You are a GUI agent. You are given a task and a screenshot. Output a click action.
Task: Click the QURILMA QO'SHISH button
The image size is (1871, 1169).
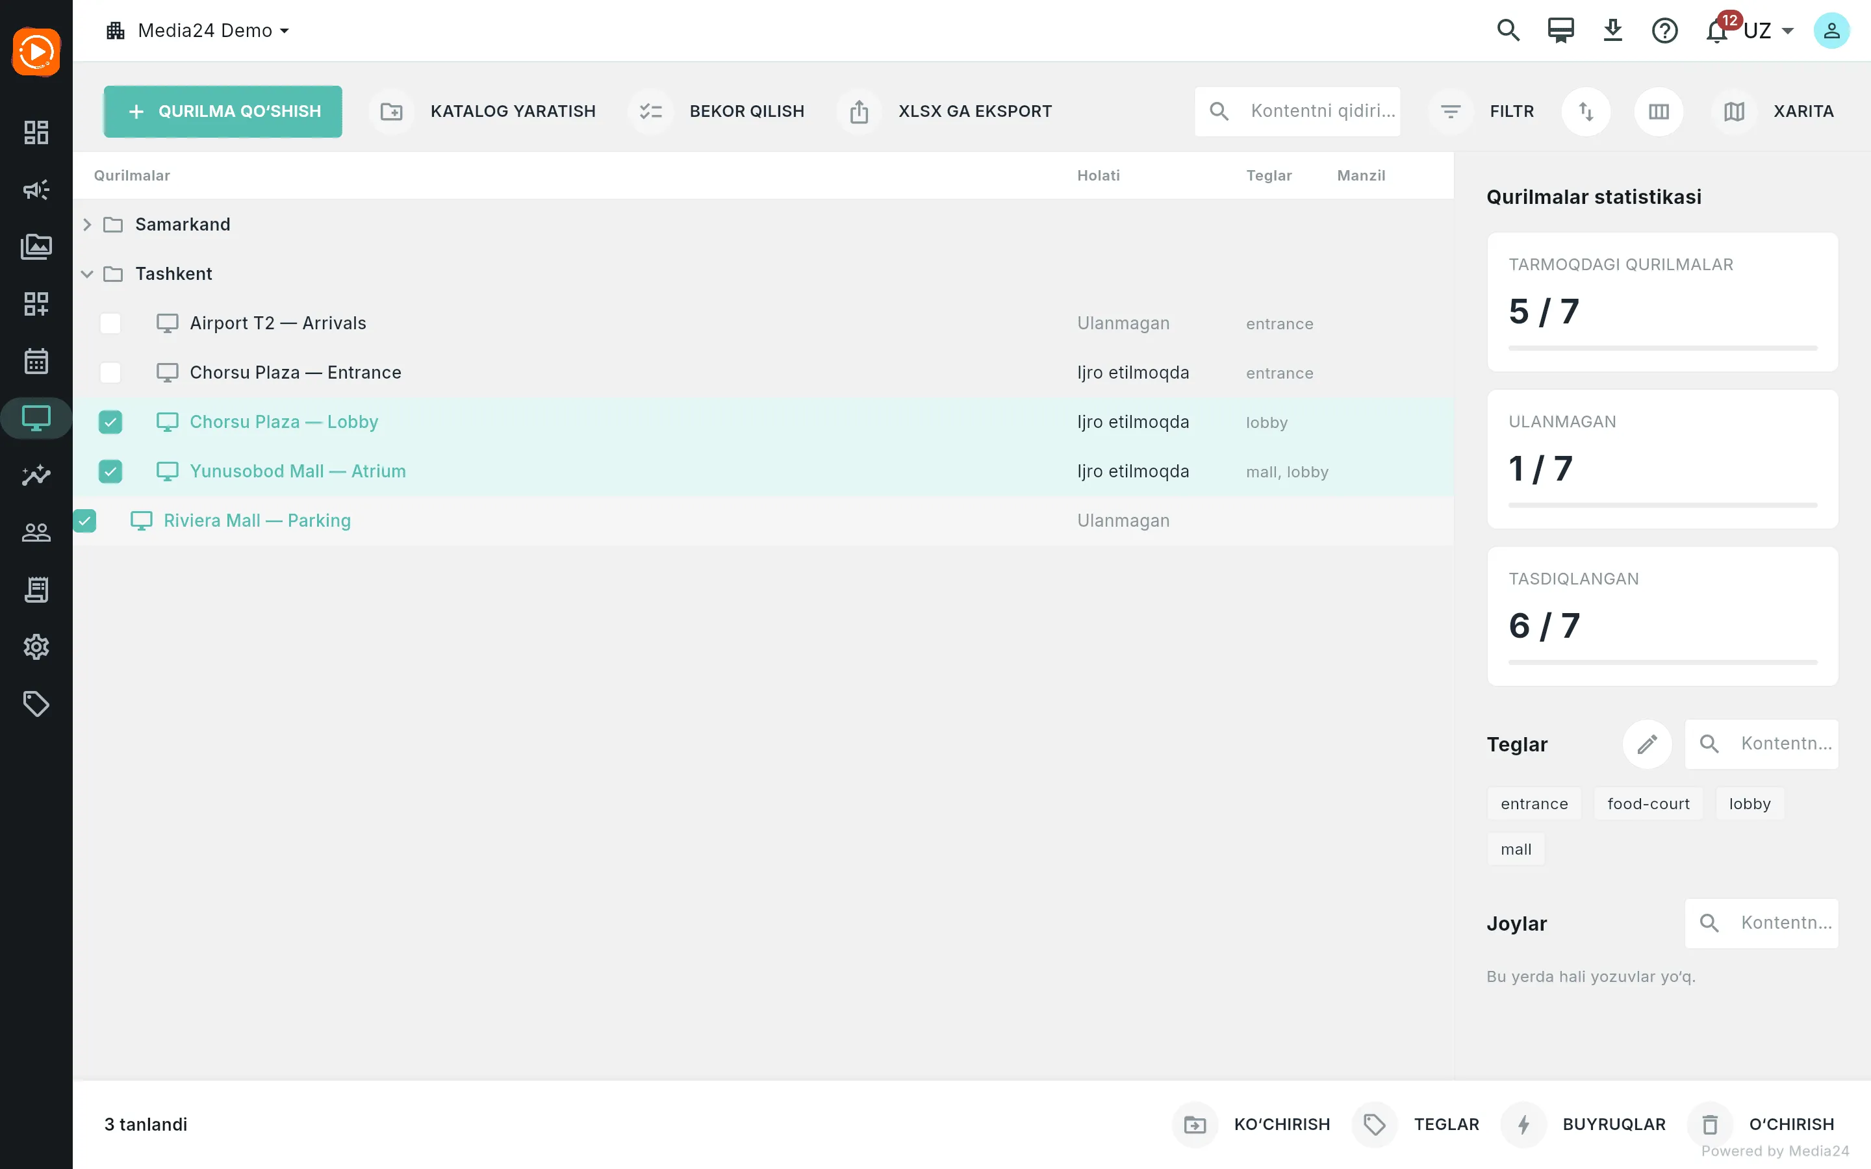pyautogui.click(x=223, y=111)
